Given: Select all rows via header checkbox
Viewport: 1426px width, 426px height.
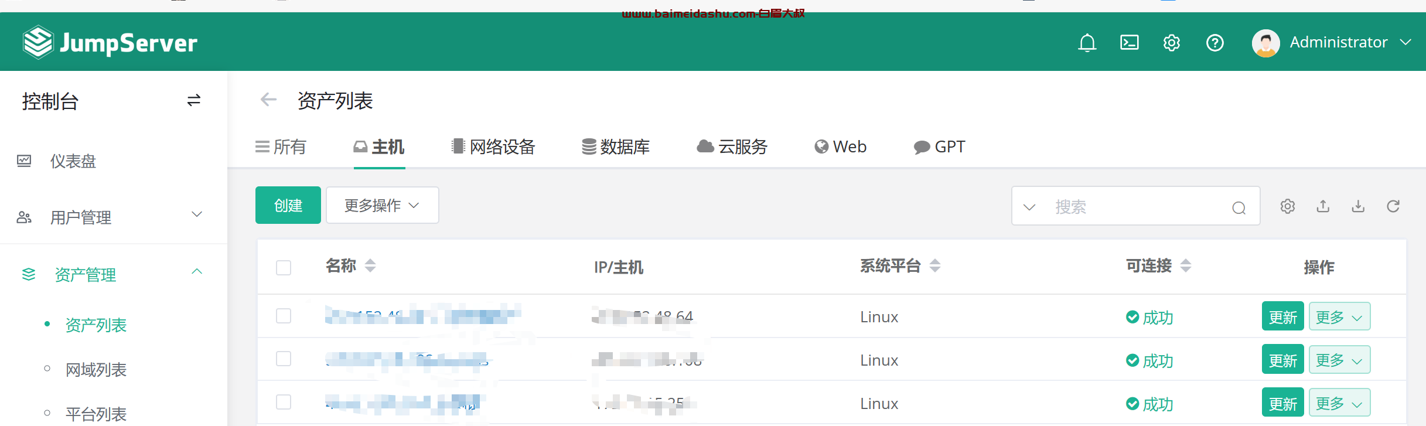Looking at the screenshot, I should 284,268.
